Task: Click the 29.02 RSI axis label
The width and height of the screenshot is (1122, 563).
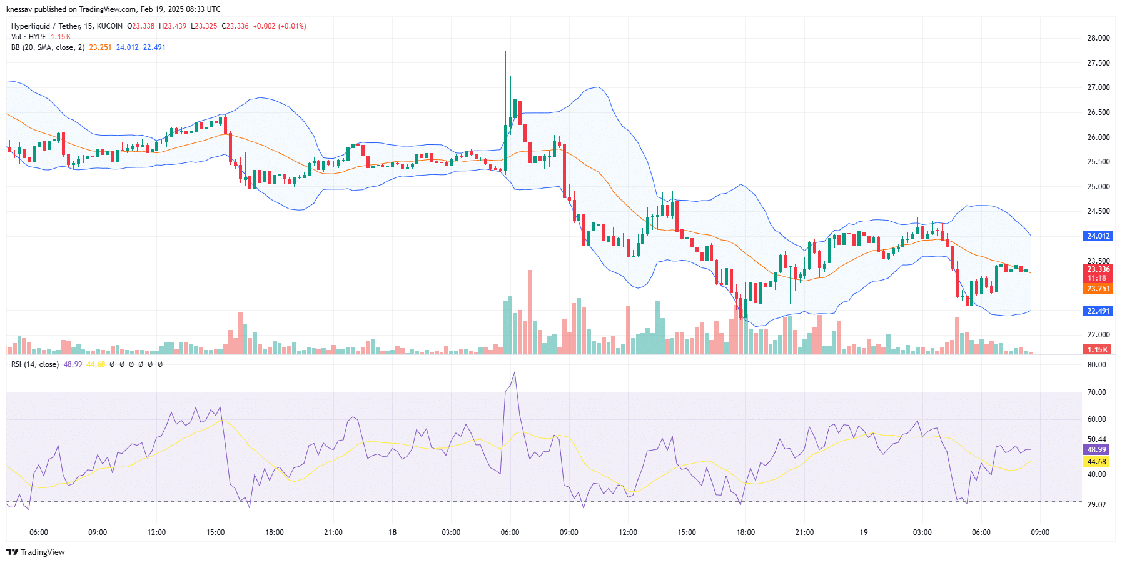Action: pos(1096,505)
